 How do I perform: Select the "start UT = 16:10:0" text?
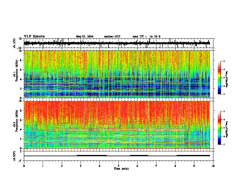pyautogui.click(x=146, y=36)
